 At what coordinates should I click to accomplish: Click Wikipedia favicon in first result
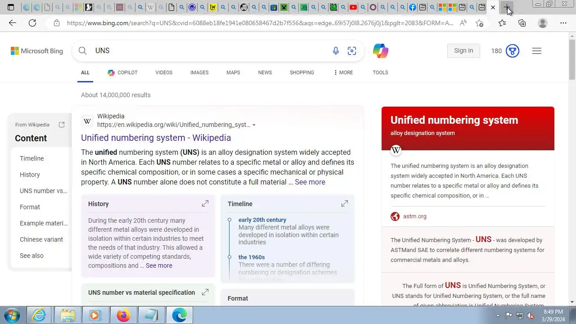tap(87, 121)
